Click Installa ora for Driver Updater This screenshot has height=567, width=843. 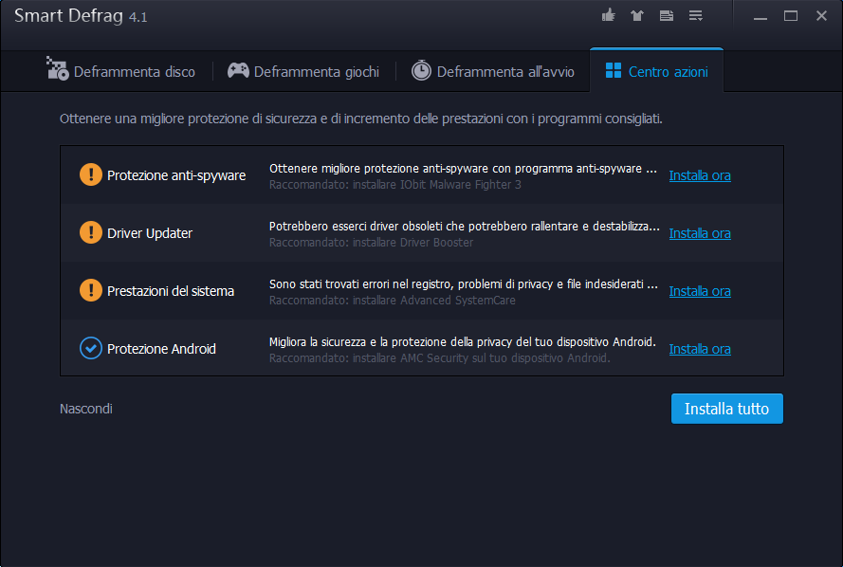(700, 233)
